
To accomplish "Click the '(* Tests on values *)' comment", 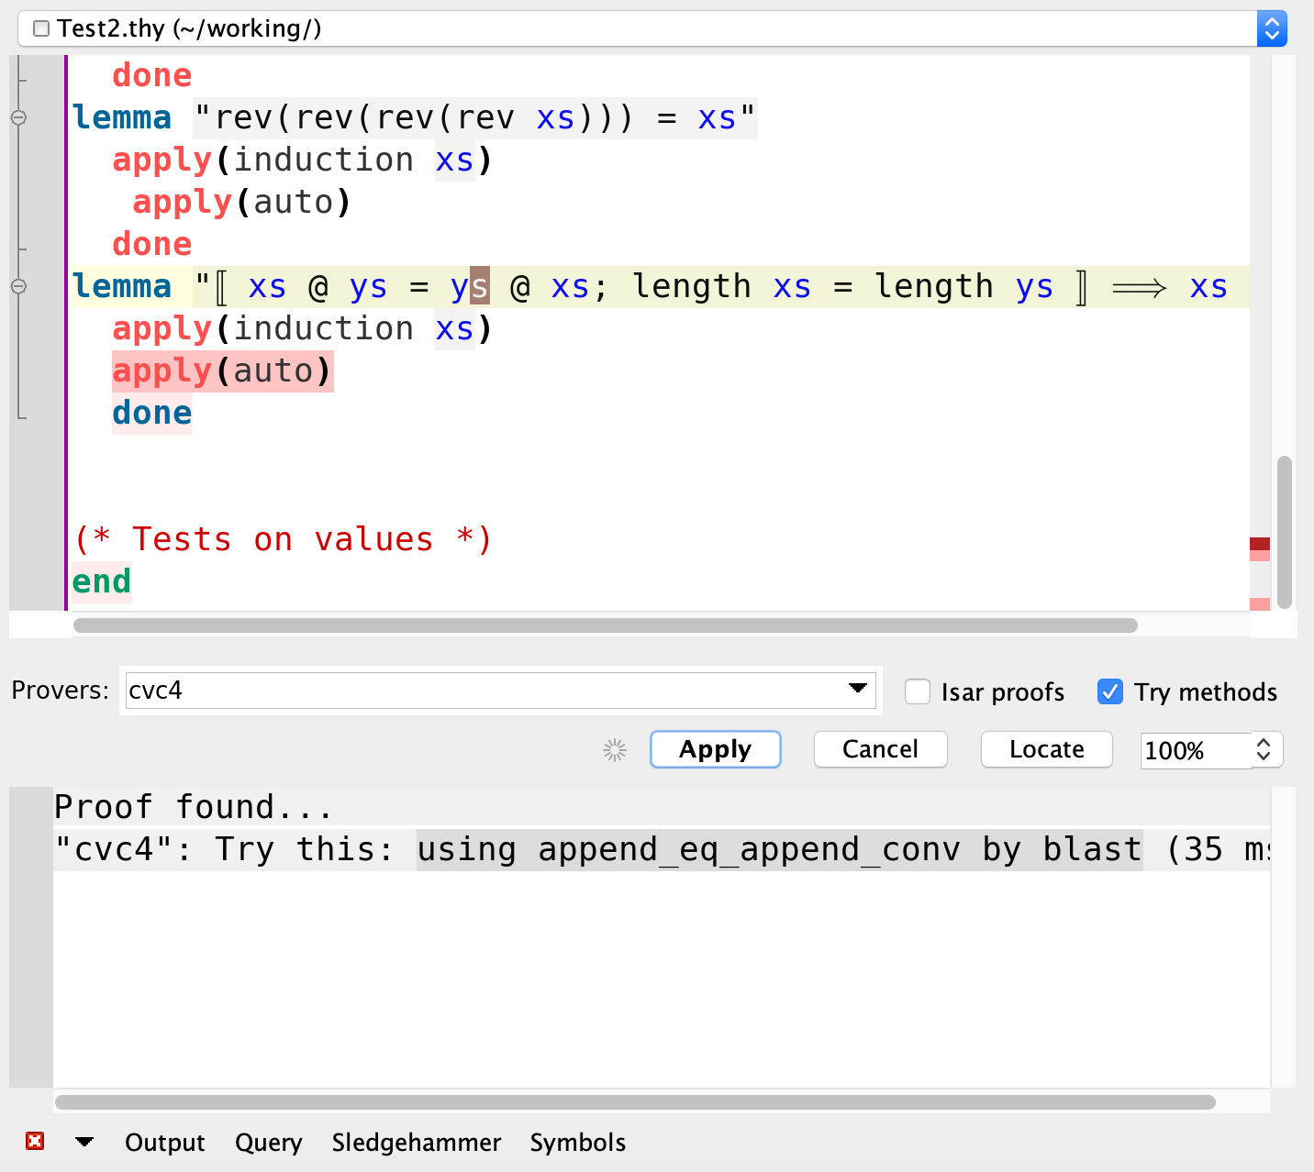I will click(284, 539).
